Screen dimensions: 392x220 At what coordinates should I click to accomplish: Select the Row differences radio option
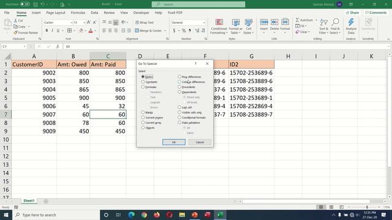(x=179, y=76)
